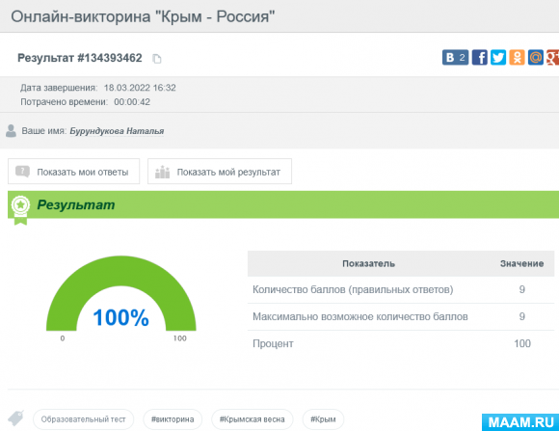This screenshot has height=431, width=559.
Task: Open the #викторина tag
Action: (x=173, y=419)
